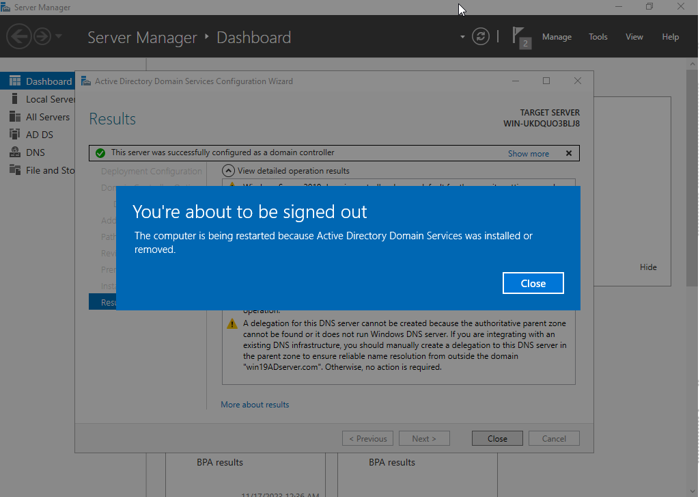Click the Server Manager breadcrumb title
Image resolution: width=700 pixels, height=497 pixels.
click(x=142, y=38)
